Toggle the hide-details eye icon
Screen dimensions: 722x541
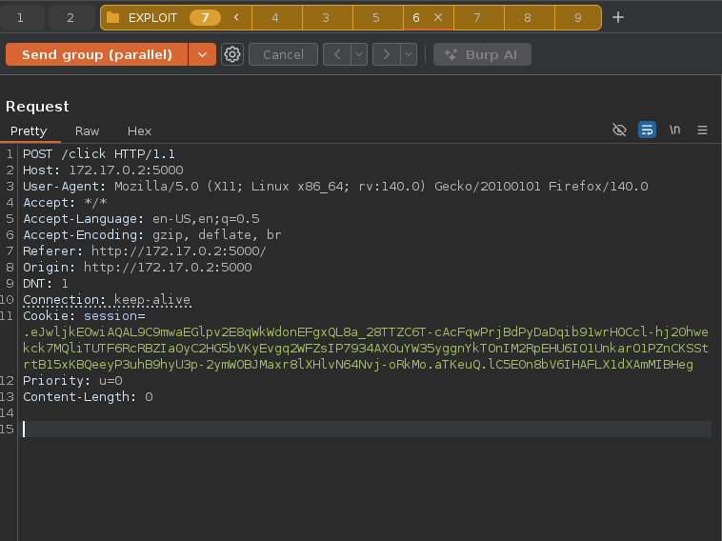(619, 130)
